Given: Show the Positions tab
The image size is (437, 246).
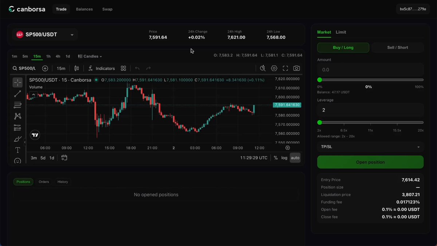Looking at the screenshot, I should pos(23,182).
